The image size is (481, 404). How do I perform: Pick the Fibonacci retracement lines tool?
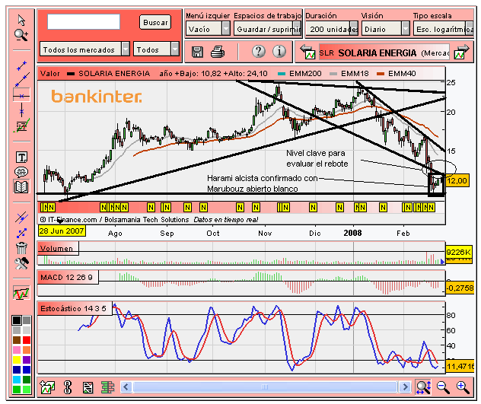point(21,126)
